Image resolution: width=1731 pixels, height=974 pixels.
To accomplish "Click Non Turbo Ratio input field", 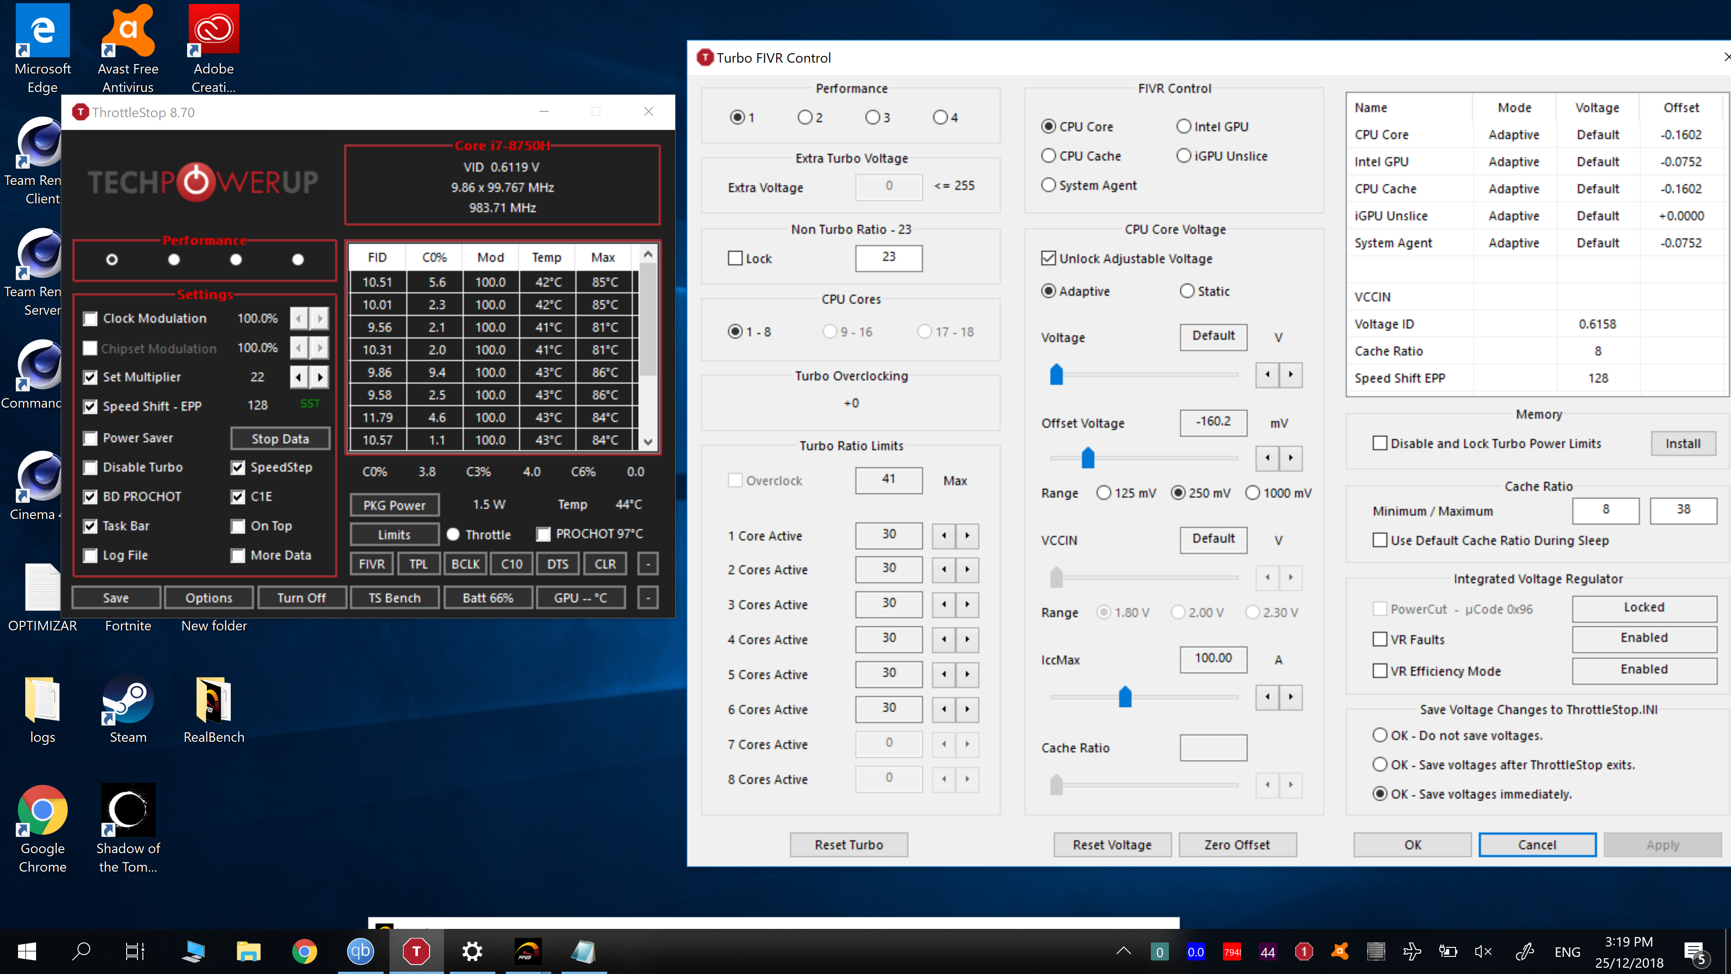I will click(x=888, y=258).
